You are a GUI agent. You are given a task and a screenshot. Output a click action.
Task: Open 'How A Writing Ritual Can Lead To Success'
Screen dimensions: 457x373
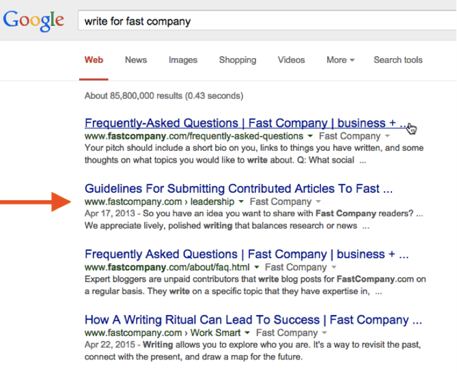[253, 320]
